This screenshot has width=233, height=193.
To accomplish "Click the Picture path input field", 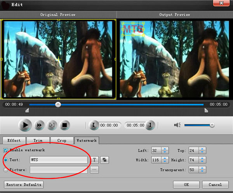I will (x=59, y=170).
